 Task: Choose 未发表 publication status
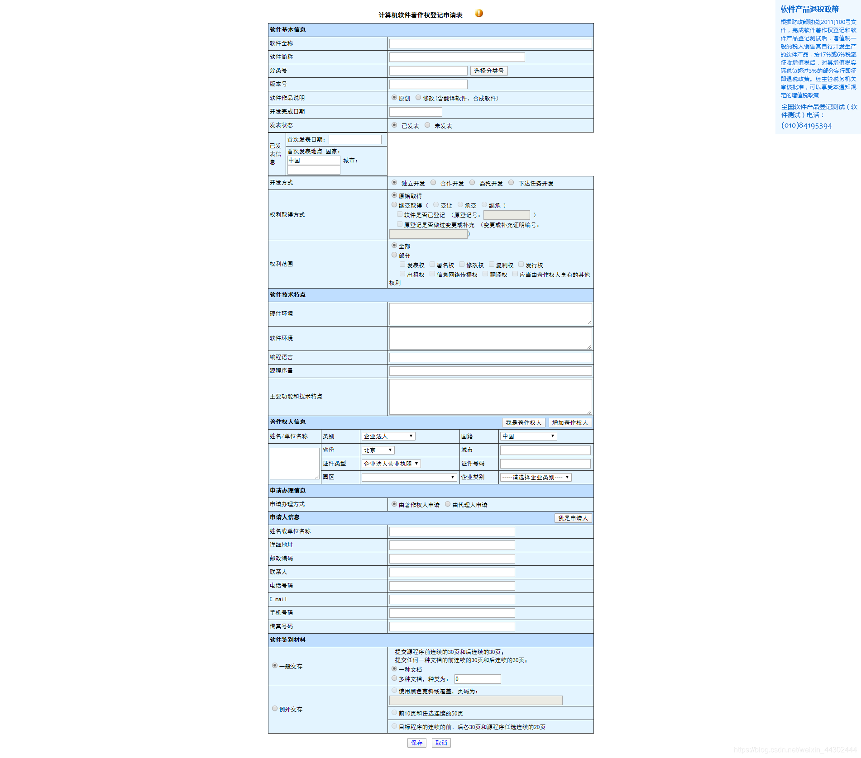click(x=427, y=125)
